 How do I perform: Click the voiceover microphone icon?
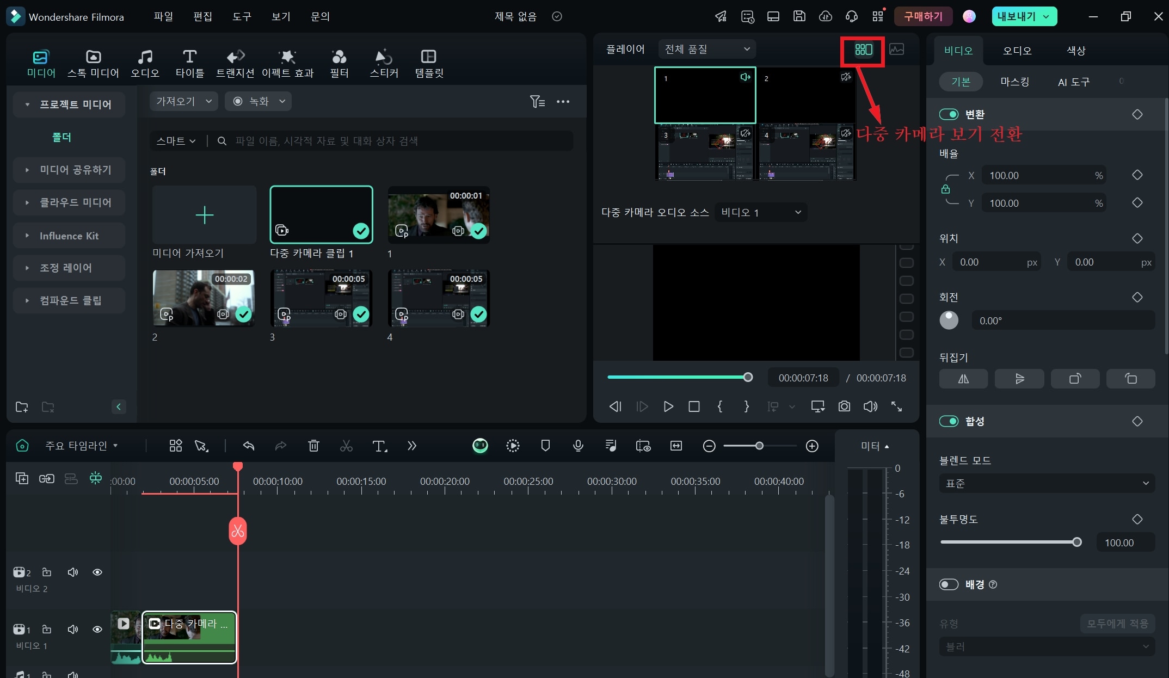(578, 446)
